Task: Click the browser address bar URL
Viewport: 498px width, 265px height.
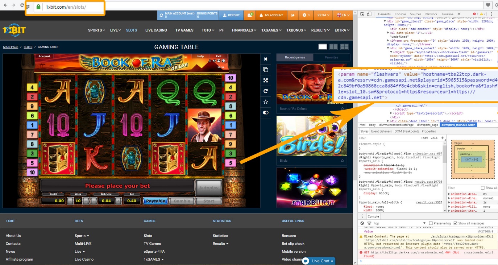Action: [x=66, y=7]
